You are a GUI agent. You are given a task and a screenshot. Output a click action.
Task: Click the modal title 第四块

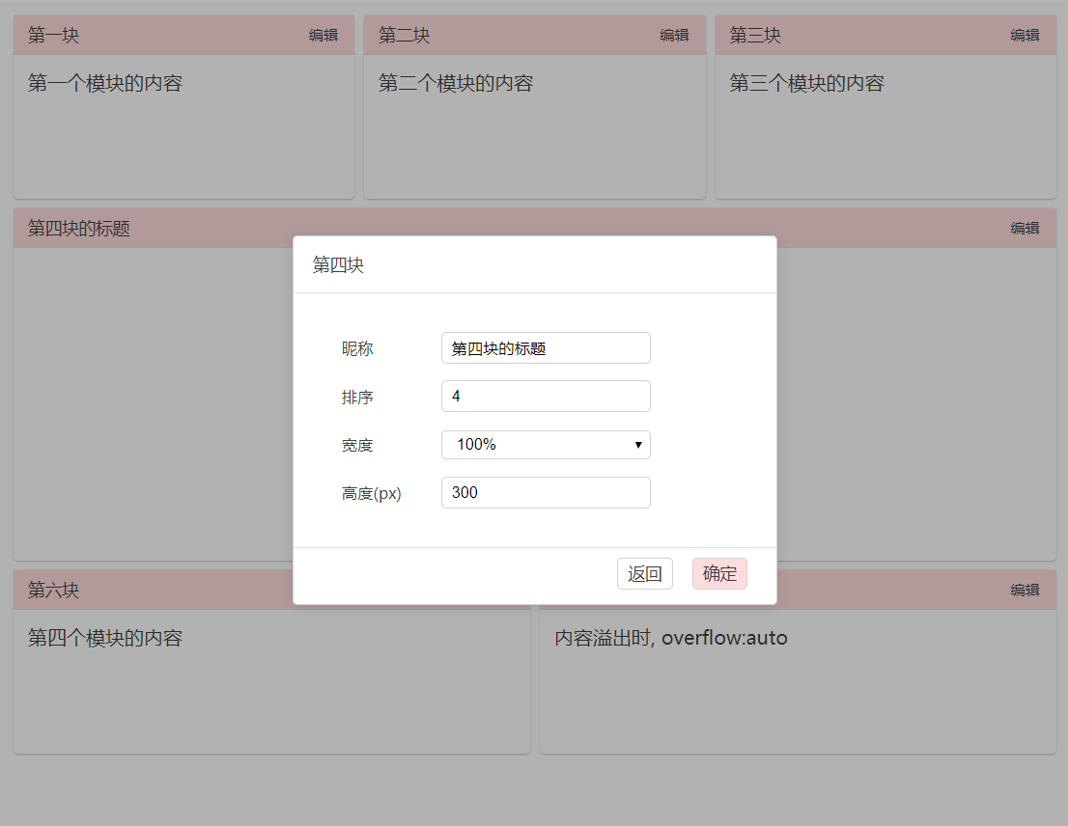(x=337, y=264)
